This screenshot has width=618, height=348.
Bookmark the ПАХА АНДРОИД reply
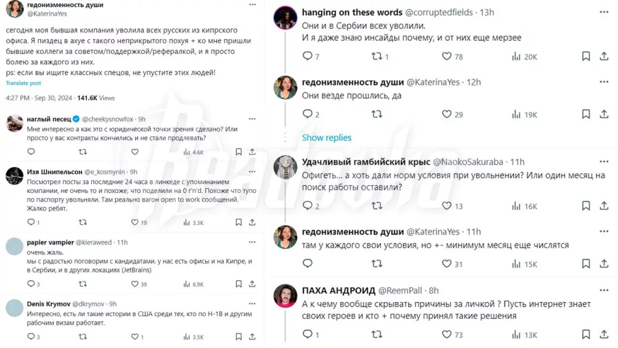(585, 335)
